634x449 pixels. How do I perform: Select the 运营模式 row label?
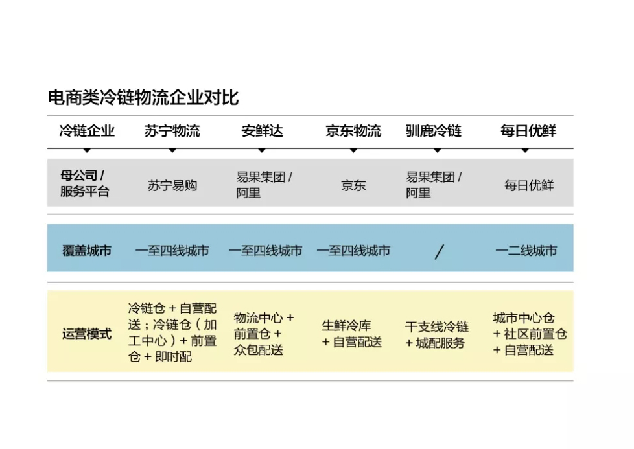[x=86, y=334]
